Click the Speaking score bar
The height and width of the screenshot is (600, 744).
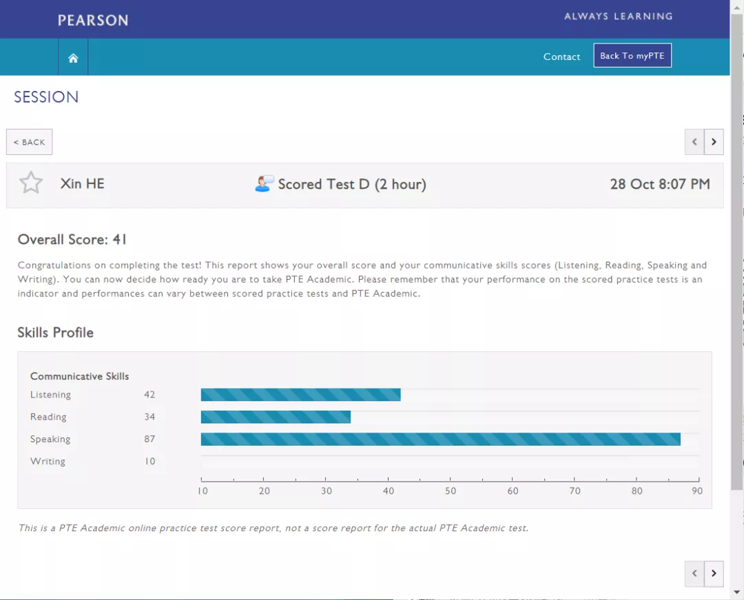click(x=440, y=439)
